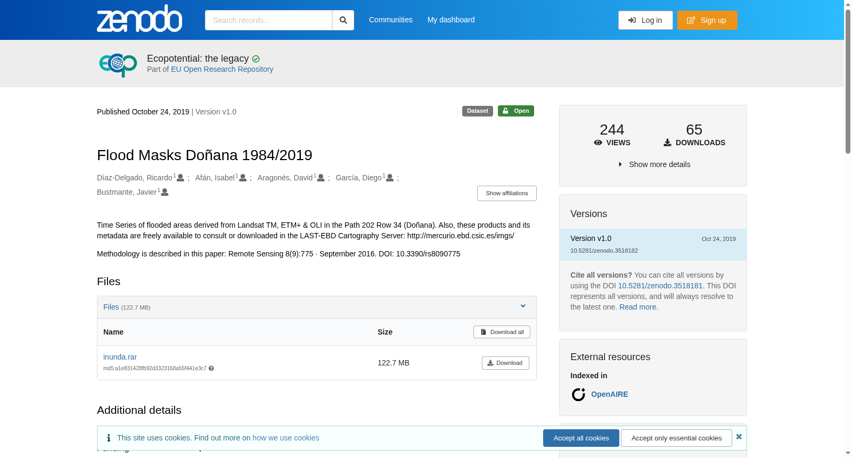Click author name Aragonés, David
852x458 pixels.
point(285,178)
